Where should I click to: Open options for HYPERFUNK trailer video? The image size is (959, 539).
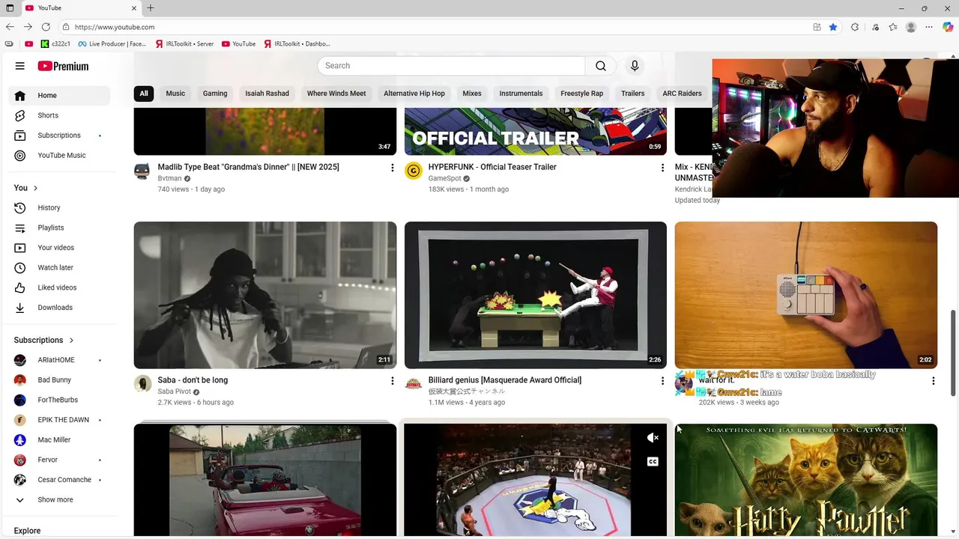coord(662,168)
